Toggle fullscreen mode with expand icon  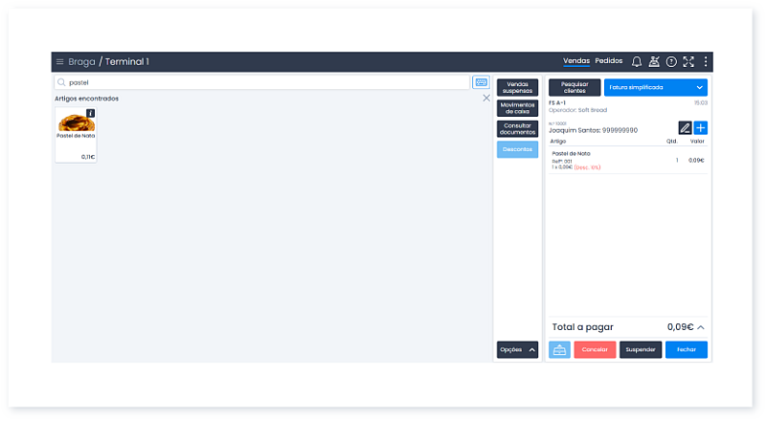(688, 62)
